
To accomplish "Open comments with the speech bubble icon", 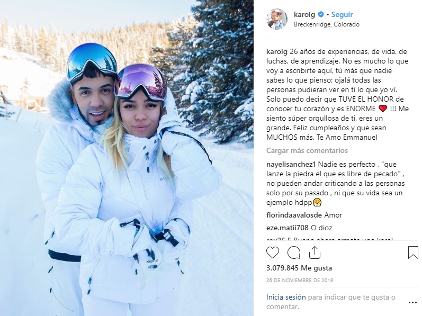I will click(294, 252).
